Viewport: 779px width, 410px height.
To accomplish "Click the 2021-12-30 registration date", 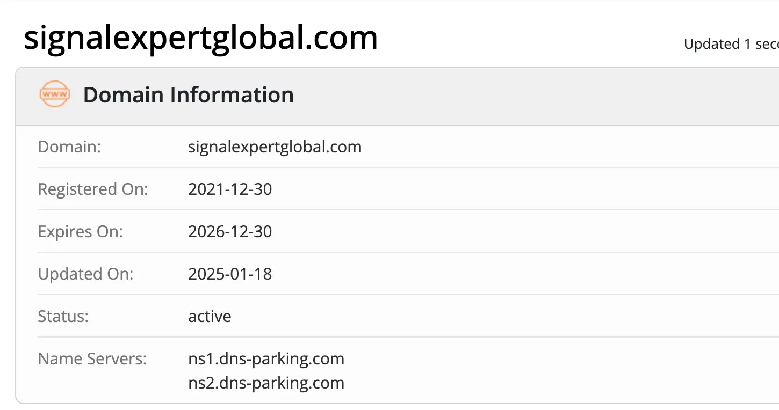I will click(230, 189).
